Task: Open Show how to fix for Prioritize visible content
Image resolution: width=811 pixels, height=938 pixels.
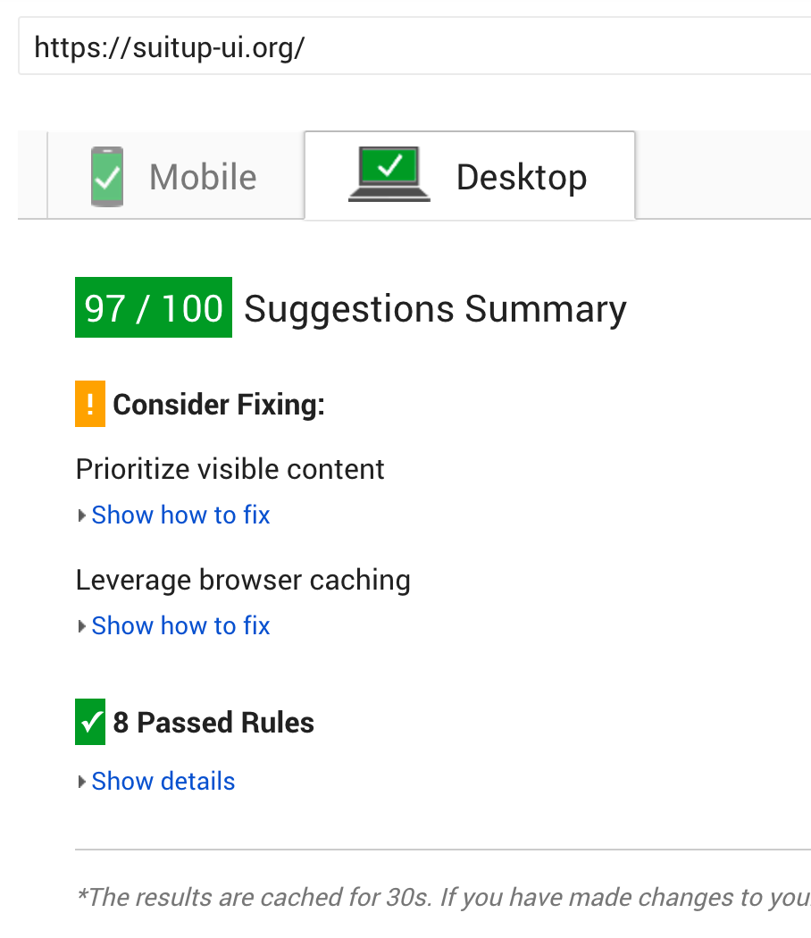Action: coord(180,515)
